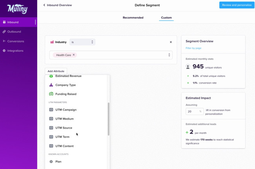The width and height of the screenshot is (255, 169).
Task: Click the lift percentage input field
Action: 193,111
